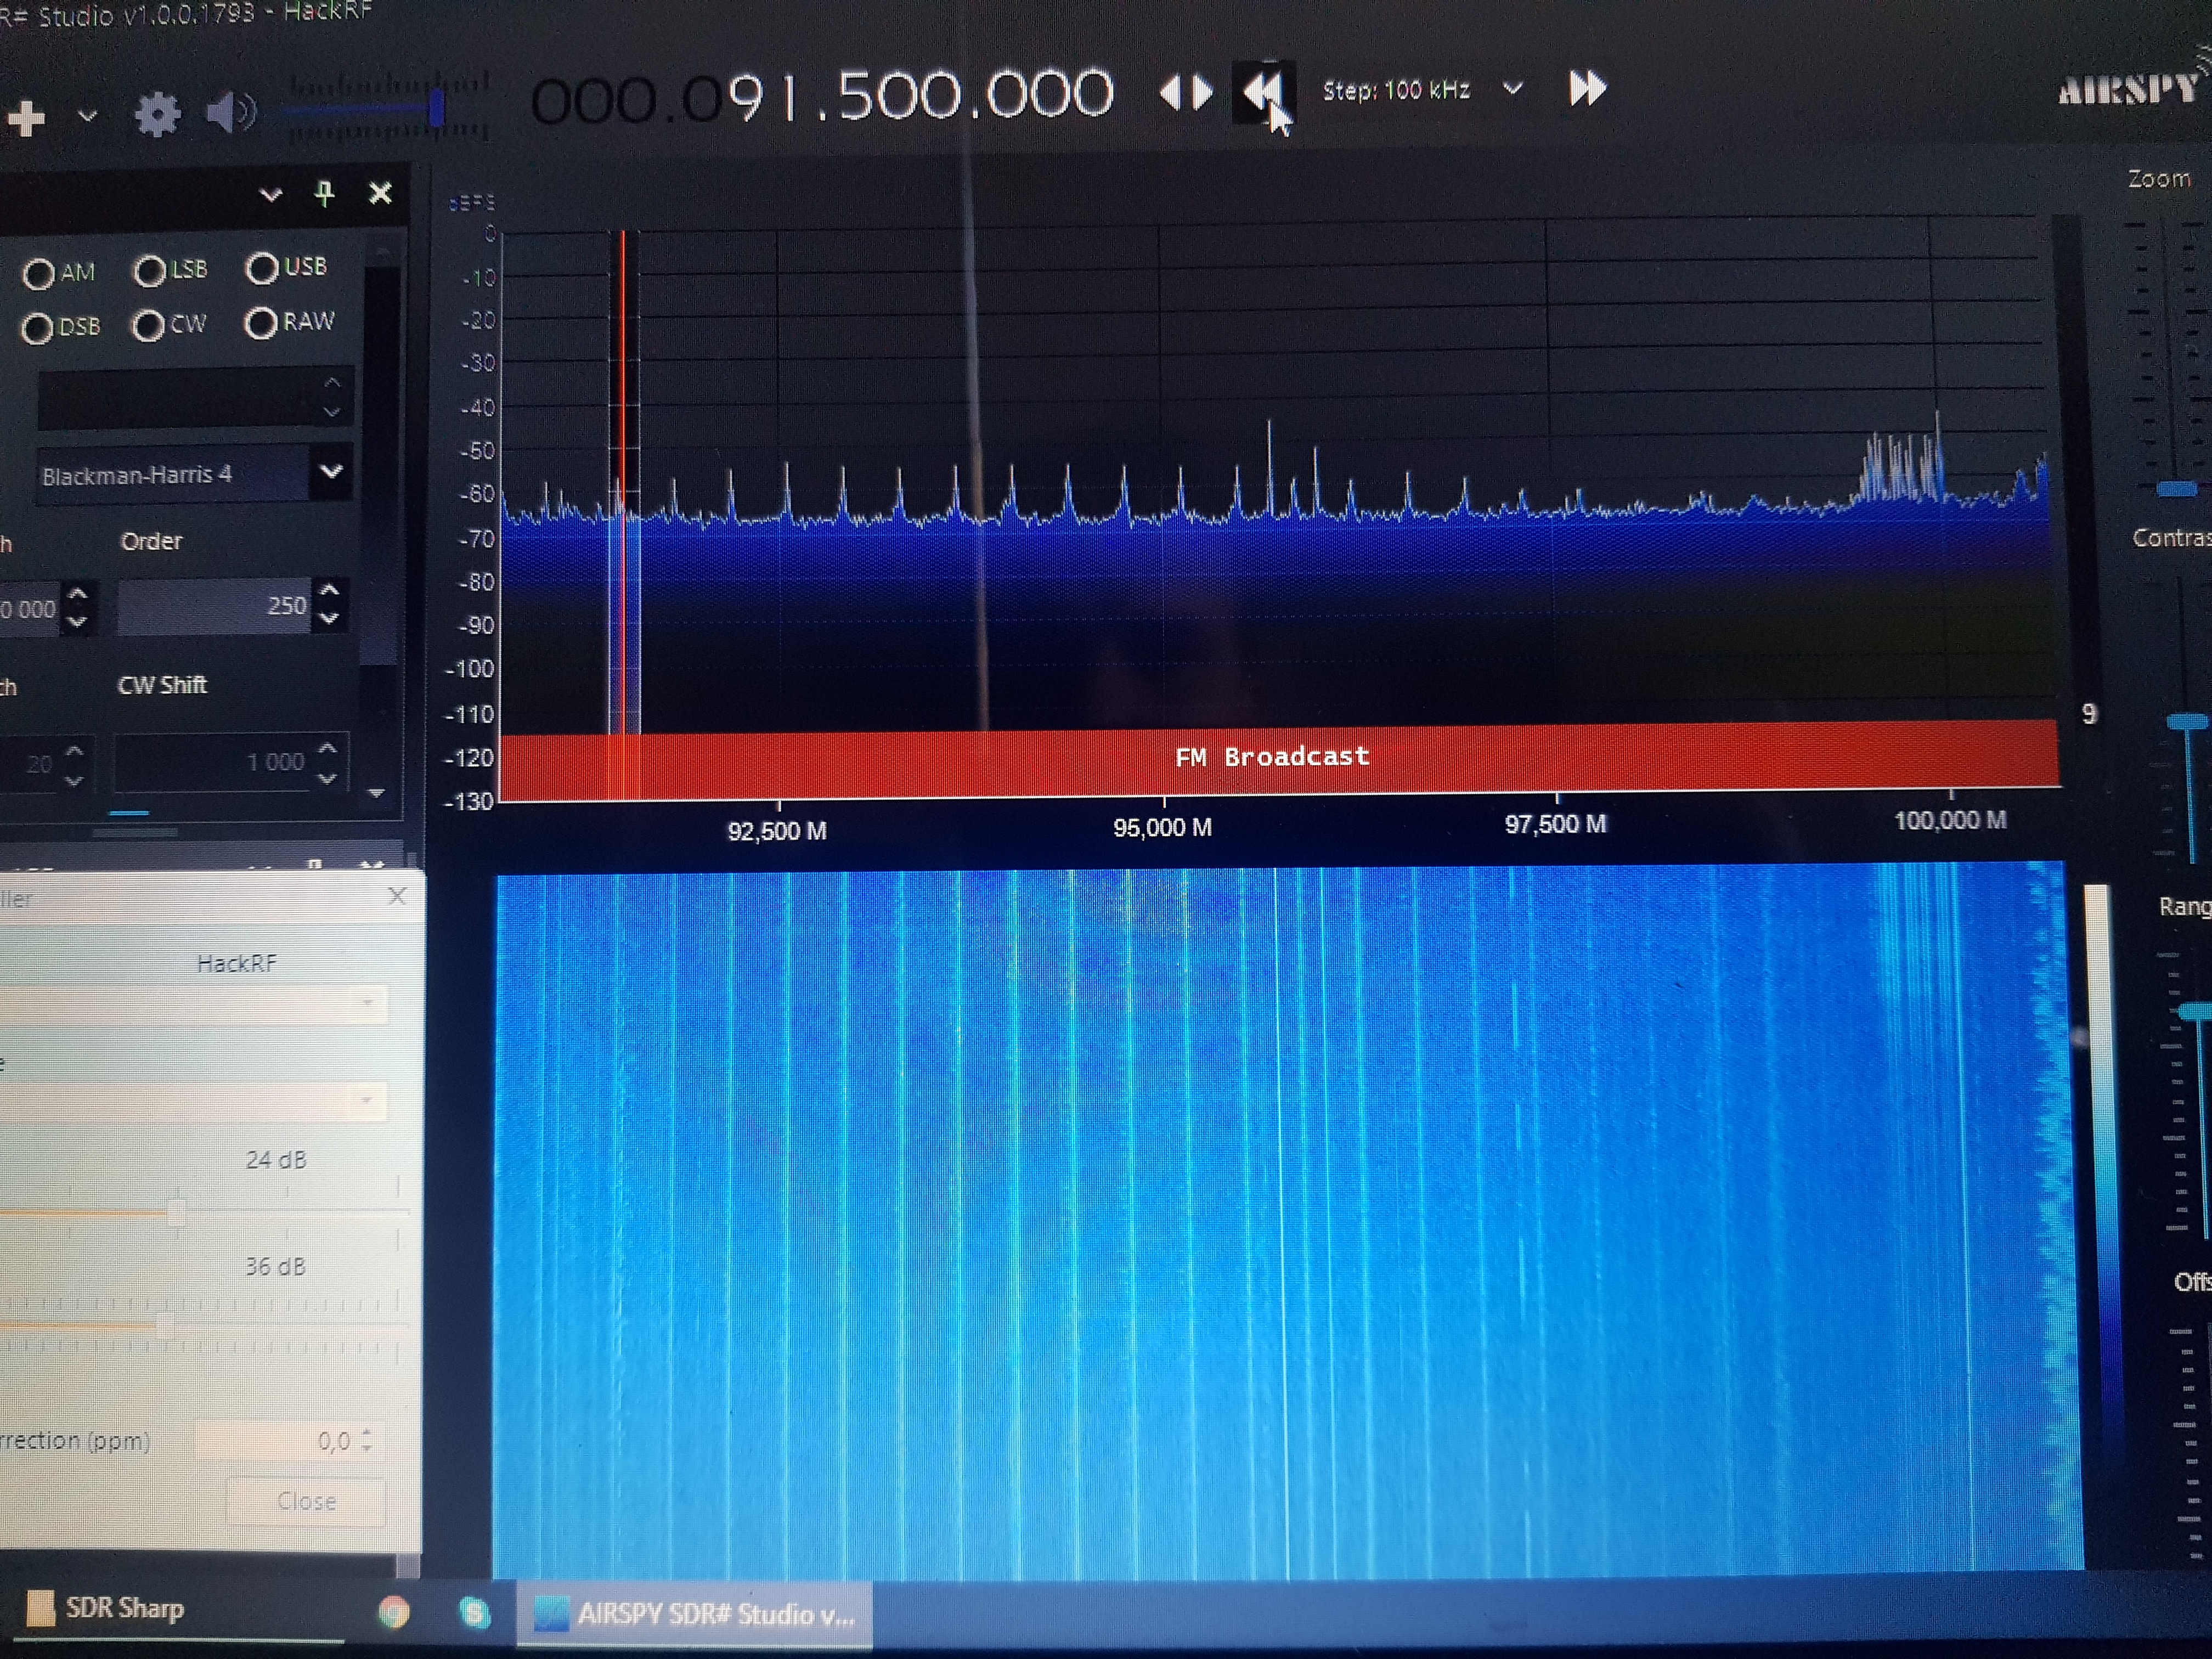Adjust the Contrast slider handle

[2187, 722]
